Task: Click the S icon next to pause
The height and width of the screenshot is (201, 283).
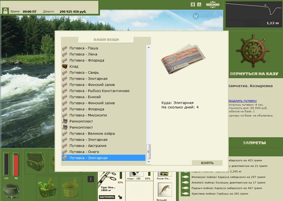Action: point(199,5)
